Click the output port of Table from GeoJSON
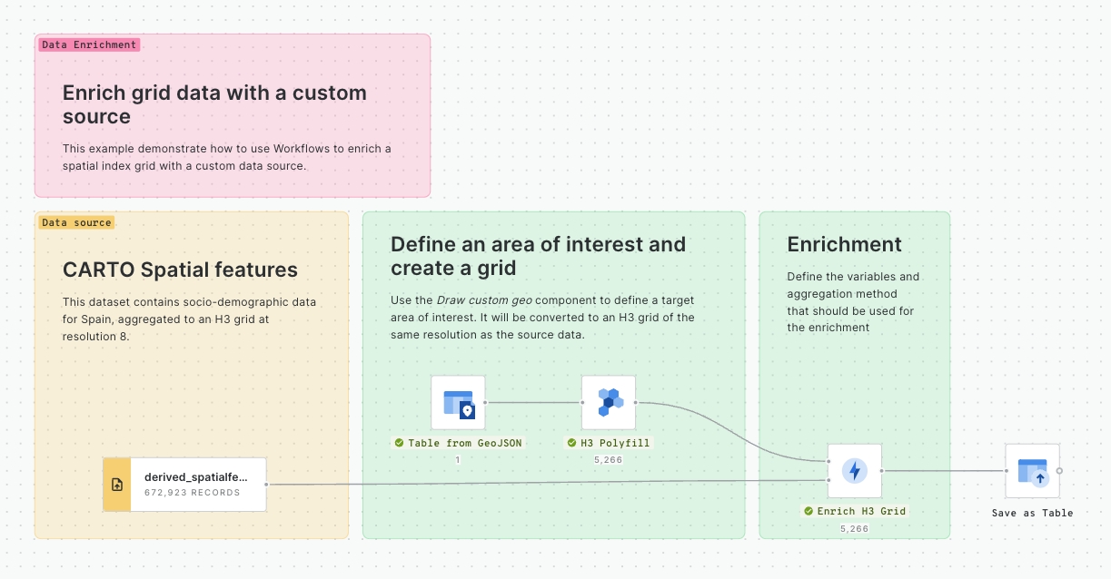 pyautogui.click(x=485, y=402)
